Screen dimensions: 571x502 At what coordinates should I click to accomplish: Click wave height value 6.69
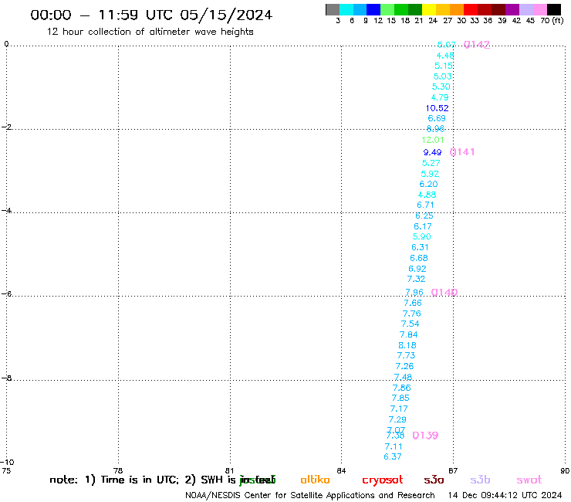(x=437, y=118)
